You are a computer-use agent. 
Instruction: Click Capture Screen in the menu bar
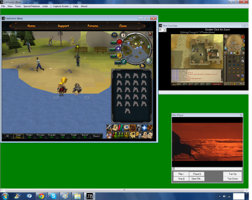coord(61,6)
